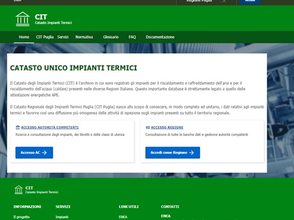The width and height of the screenshot is (294, 220).
Task: Click the ENEA text under Contatti
Action: 166,216
